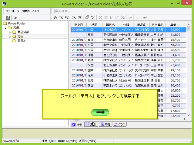Click the grayed A/B toolbar icon
Viewport: 194px width, 145px height.
tap(122, 18)
